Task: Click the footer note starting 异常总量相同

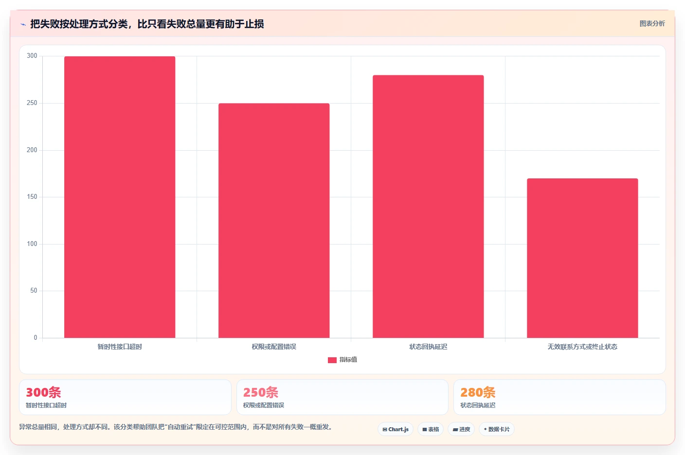Action: pos(176,427)
